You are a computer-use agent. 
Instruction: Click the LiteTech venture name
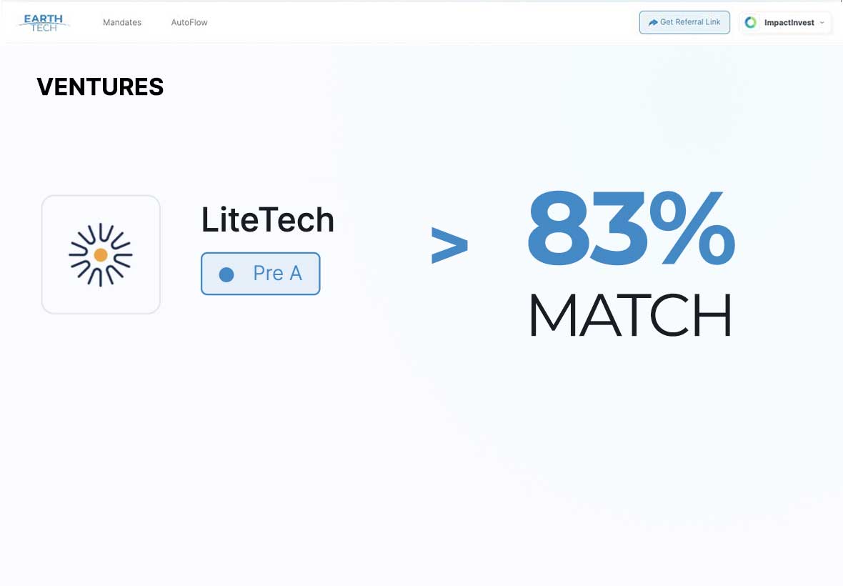click(268, 219)
